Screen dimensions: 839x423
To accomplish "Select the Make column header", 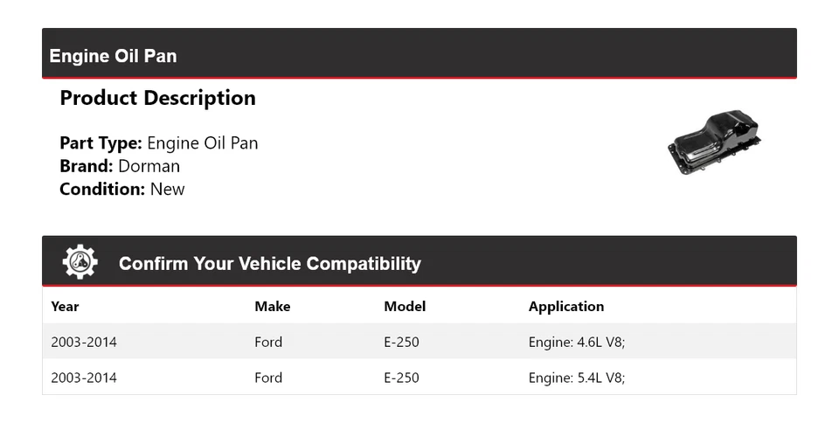I will 273,306.
